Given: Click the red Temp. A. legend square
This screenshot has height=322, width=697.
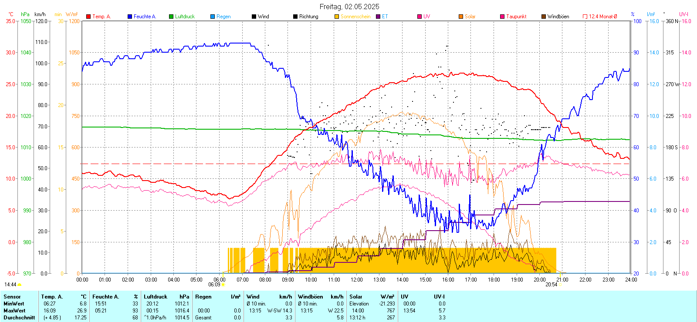Looking at the screenshot, I should [88, 17].
